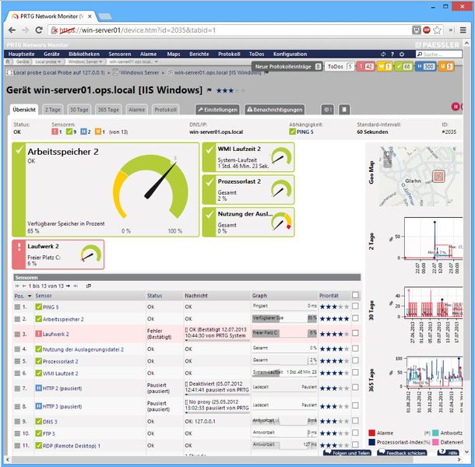Screen dimensions: 475x467
Task: Click the drag handle of PING 5 row
Action: 17,307
